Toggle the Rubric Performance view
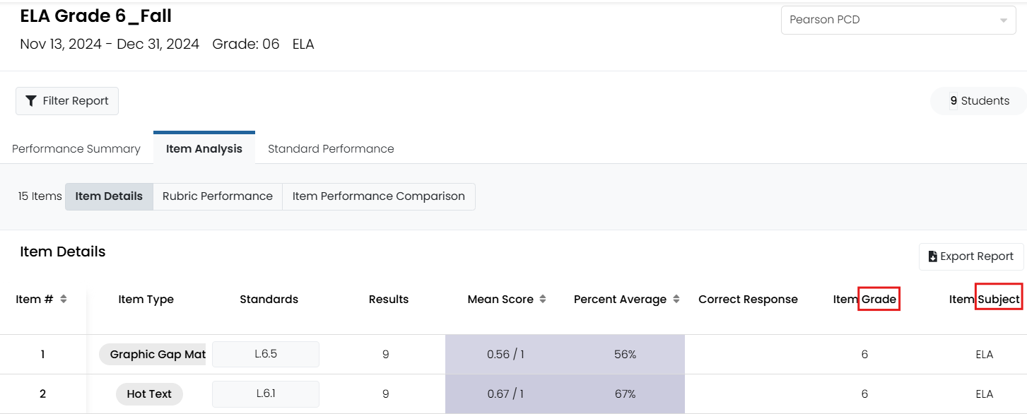The height and width of the screenshot is (414, 1027). tap(218, 196)
